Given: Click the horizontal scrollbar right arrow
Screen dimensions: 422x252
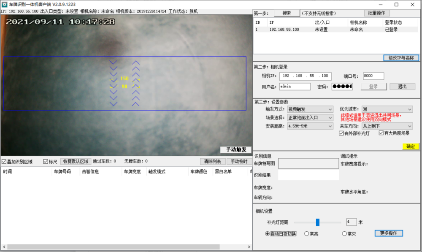Looking at the screenshot, I should [249, 247].
